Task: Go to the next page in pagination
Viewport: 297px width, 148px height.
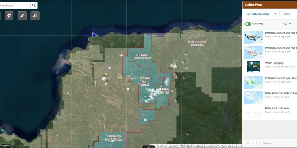Action: click(260, 143)
